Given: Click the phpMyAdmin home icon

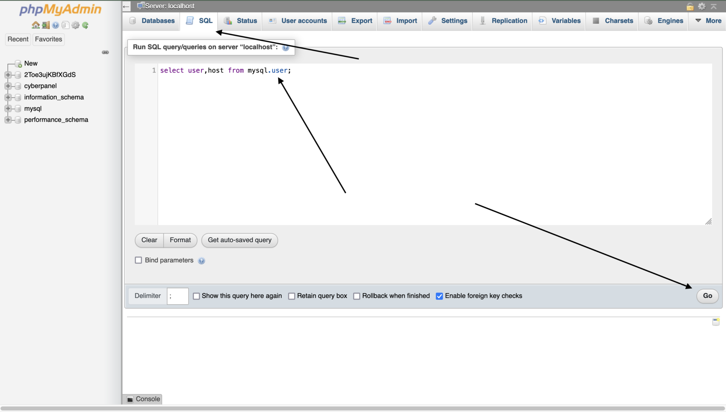Looking at the screenshot, I should click(35, 25).
